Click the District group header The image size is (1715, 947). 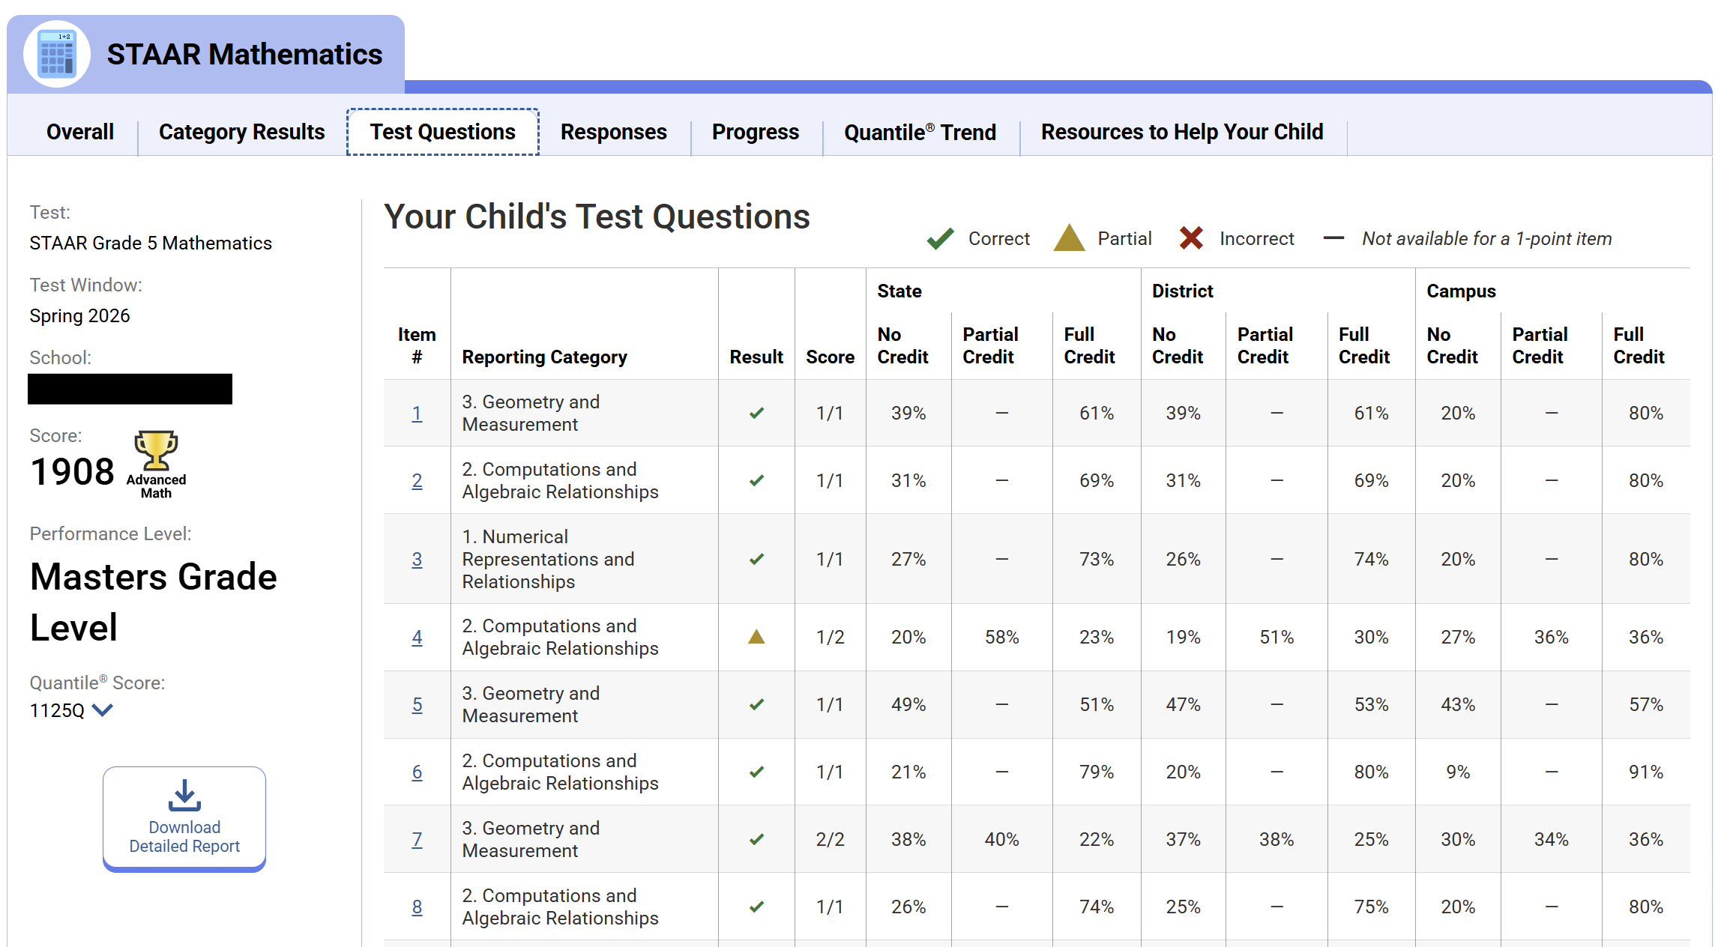point(1182,291)
